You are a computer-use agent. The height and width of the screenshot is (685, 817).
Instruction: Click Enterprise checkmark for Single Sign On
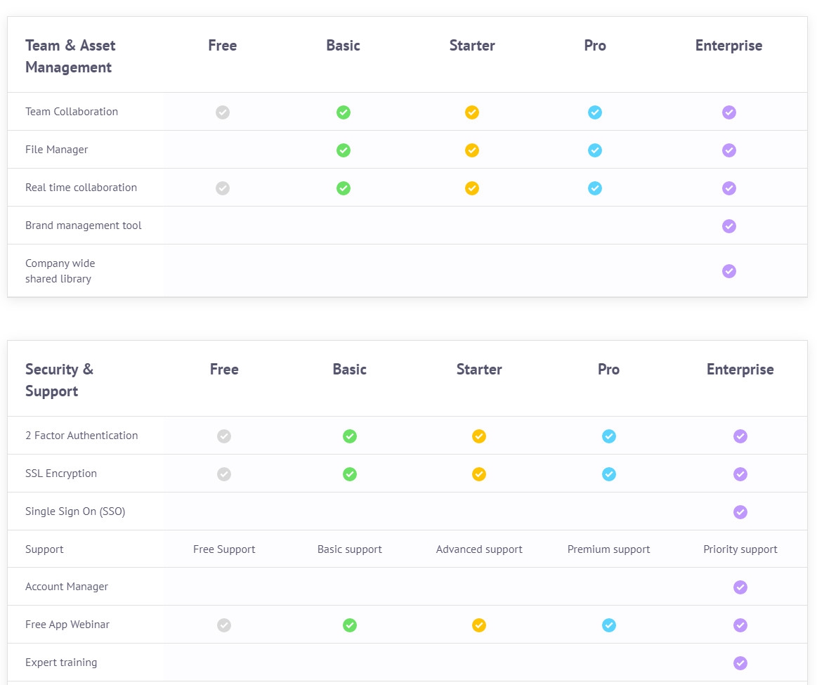pyautogui.click(x=740, y=512)
